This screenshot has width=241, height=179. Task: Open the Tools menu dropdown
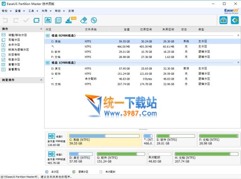[x=33, y=11]
